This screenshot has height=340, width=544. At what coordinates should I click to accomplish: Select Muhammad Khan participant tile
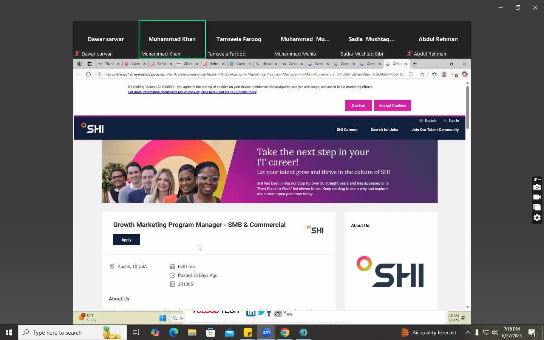pos(172,40)
